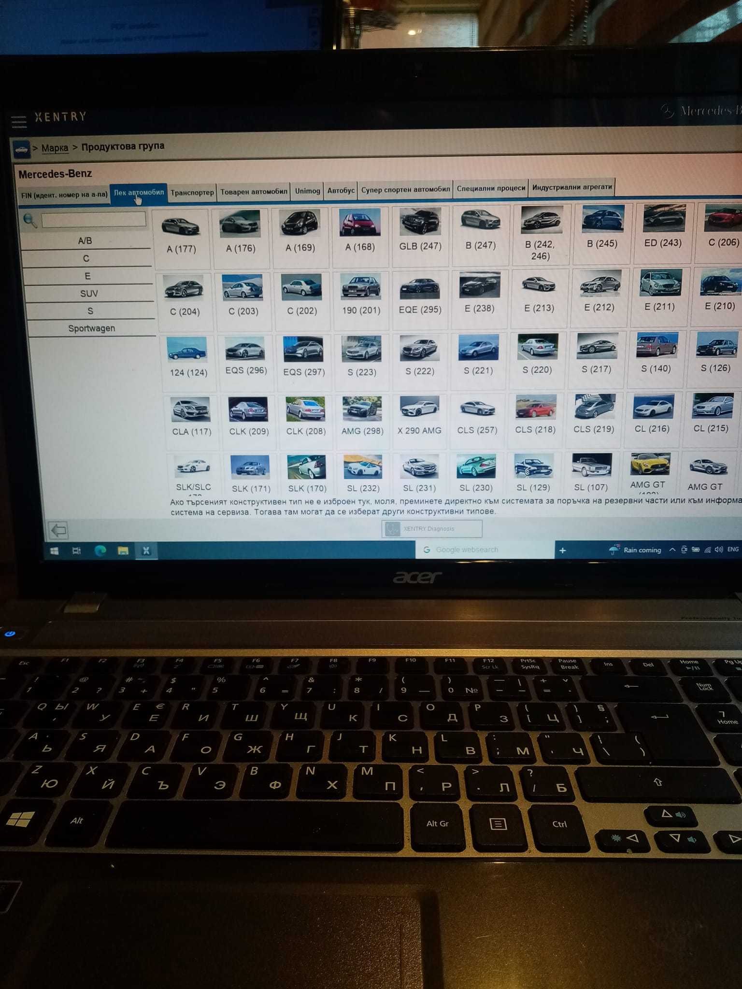Select the Специални процеси tab
The image size is (742, 989).
491,188
